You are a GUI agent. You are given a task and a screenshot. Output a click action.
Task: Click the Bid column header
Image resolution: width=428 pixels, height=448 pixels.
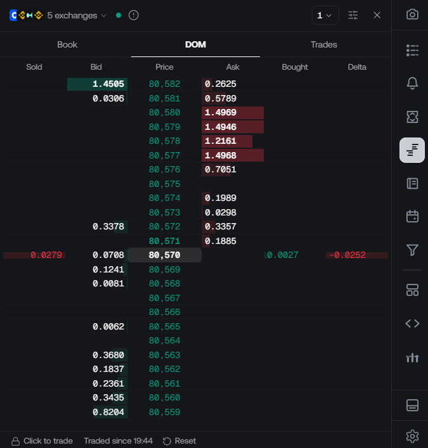tap(96, 67)
